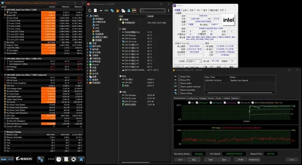The width and height of the screenshot is (302, 165).
Task: Open Preferences in stability test
Action: pyautogui.click(x=254, y=160)
